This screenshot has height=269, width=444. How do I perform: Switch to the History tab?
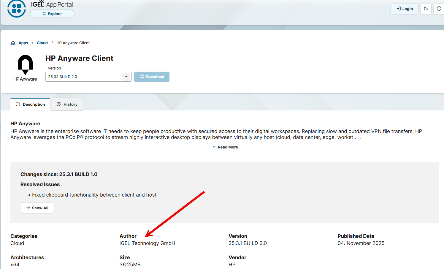(x=67, y=104)
